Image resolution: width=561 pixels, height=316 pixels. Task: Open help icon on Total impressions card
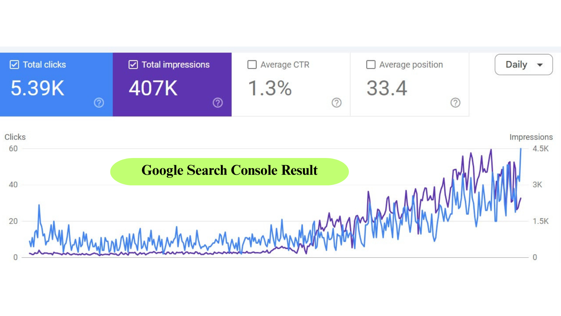click(x=218, y=103)
